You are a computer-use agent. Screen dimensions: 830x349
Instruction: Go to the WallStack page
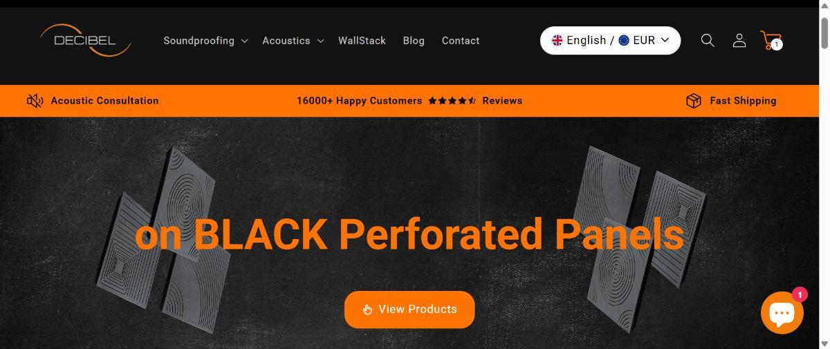[362, 41]
